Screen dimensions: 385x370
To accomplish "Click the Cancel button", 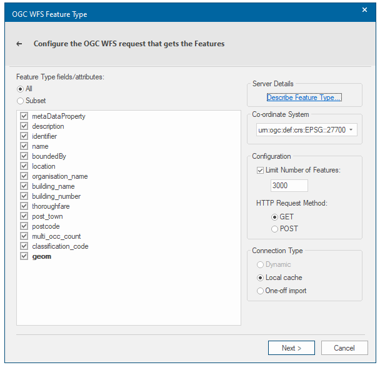I will pyautogui.click(x=344, y=348).
